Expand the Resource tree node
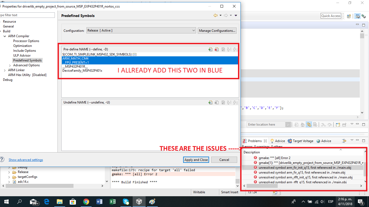Viewport: 369px width, 207px height. (x=0, y=22)
